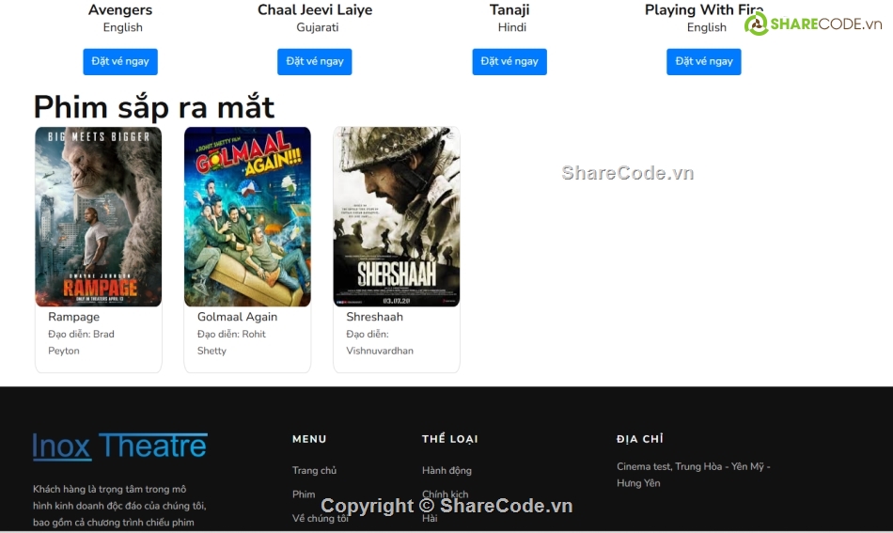Click the cinema address text in footer
Screen dimensions: 893x533
tap(693, 475)
